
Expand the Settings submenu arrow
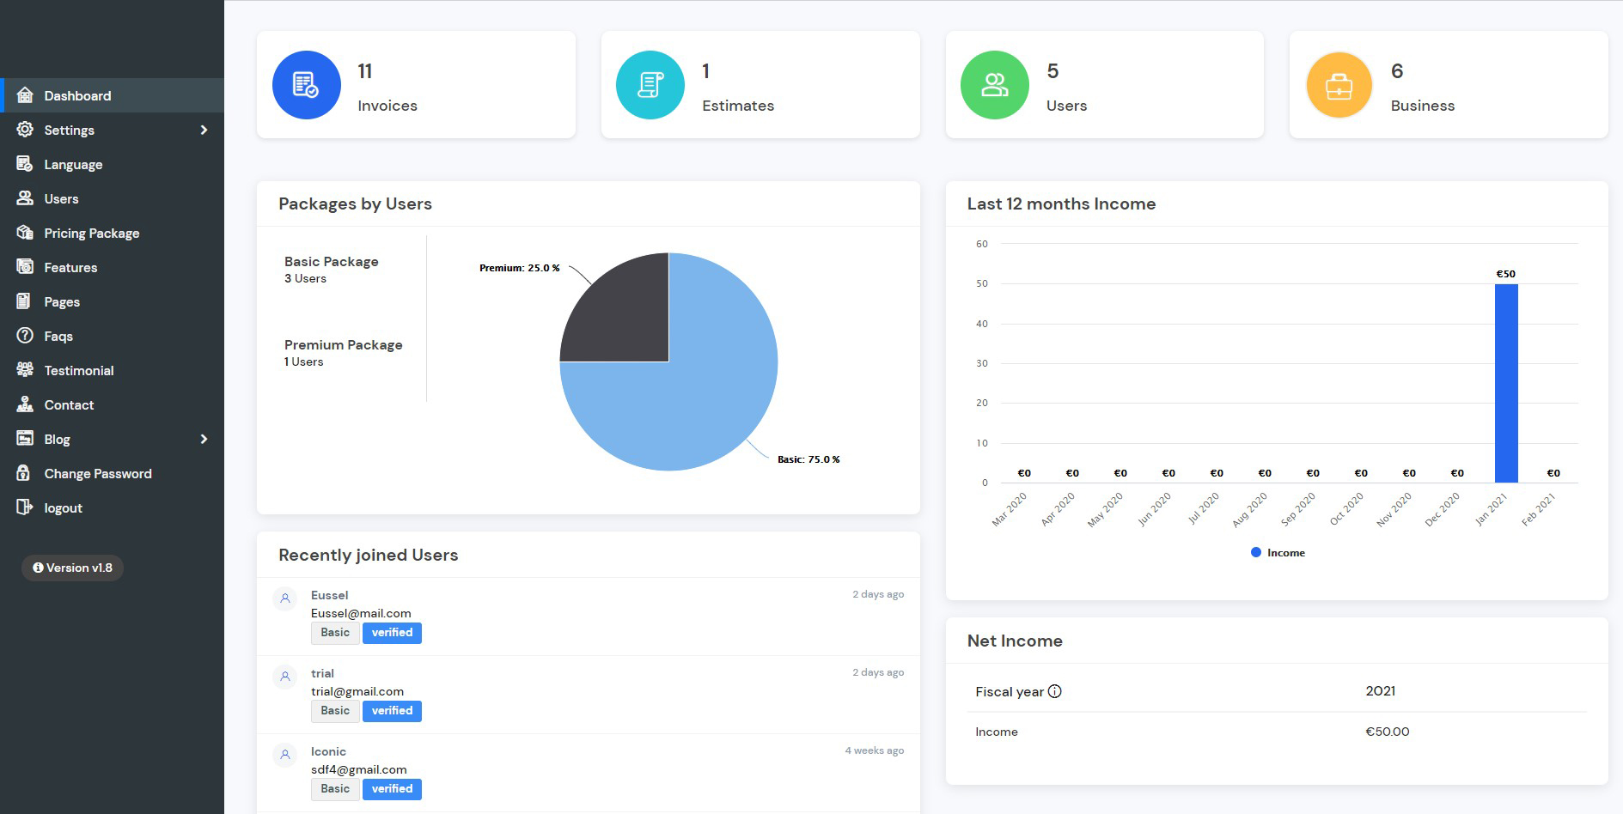[x=204, y=130]
